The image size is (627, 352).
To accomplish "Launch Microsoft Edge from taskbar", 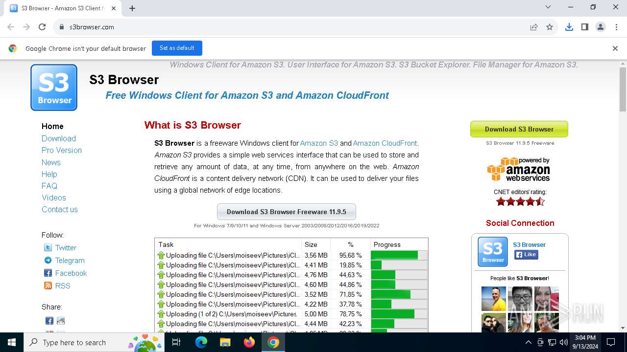I will coord(201,342).
